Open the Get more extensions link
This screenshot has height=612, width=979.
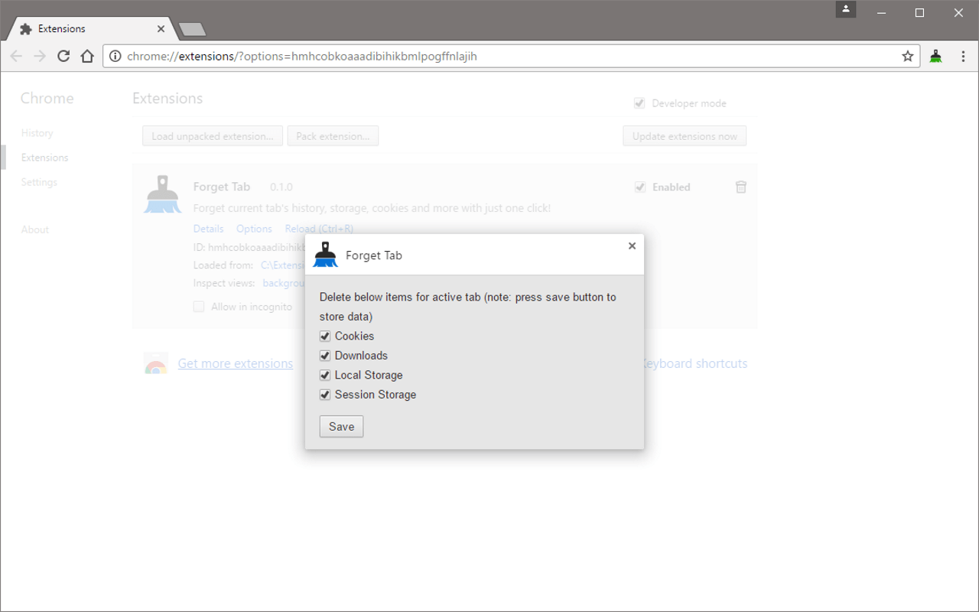[x=236, y=363]
